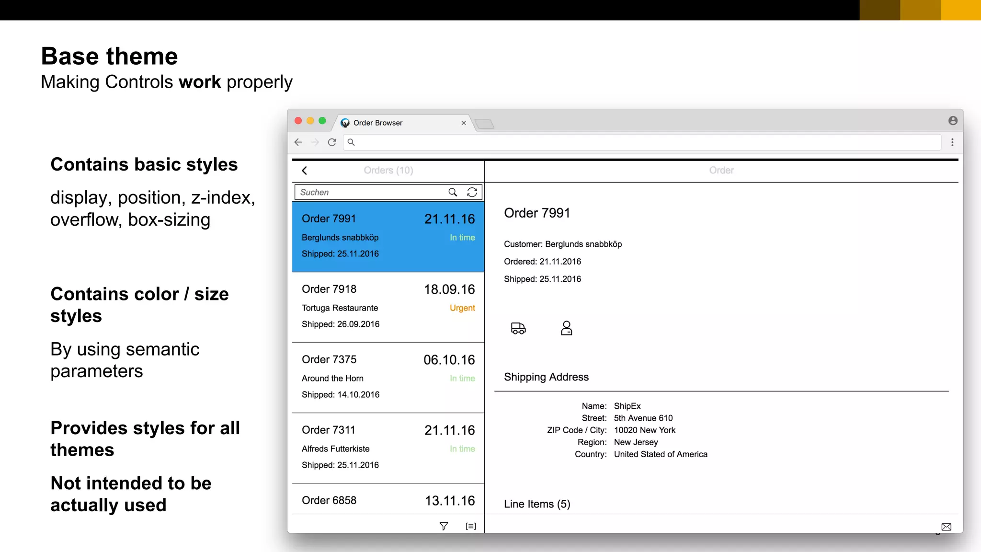The image size is (981, 552).
Task: Open Order 7311 Alfreds Futterkiste item
Action: click(388, 448)
